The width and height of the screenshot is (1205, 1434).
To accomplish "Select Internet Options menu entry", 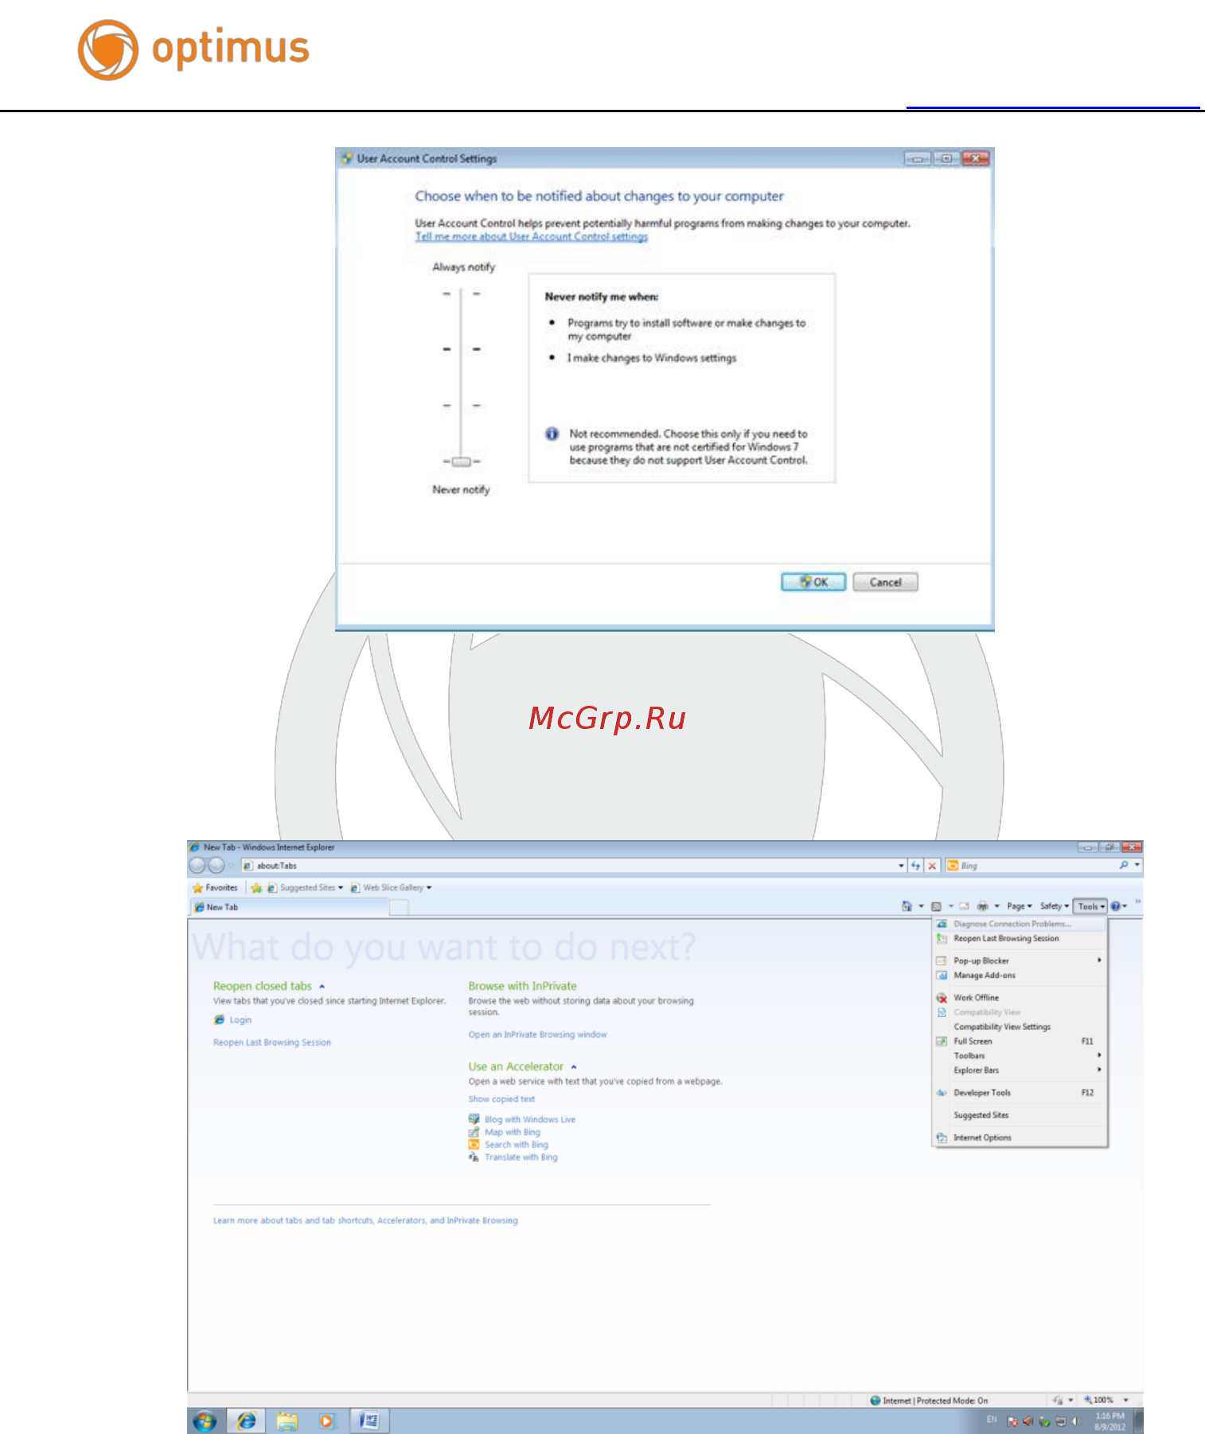I will click(1020, 1138).
